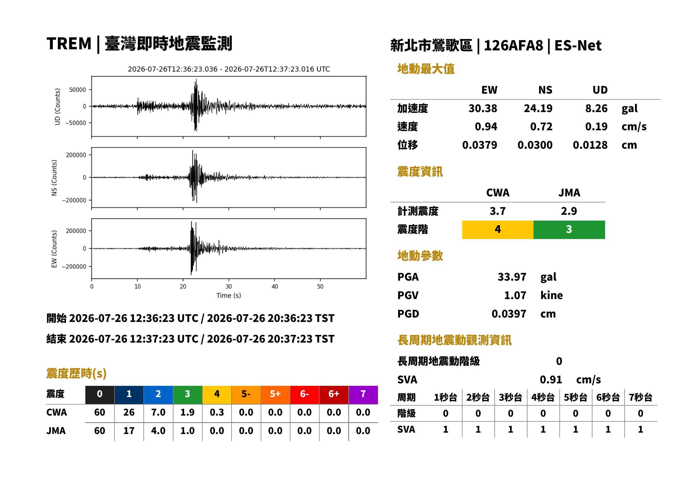The width and height of the screenshot is (683, 488).
Task: Click the 震度歷時(s) section heading
Action: point(76,373)
